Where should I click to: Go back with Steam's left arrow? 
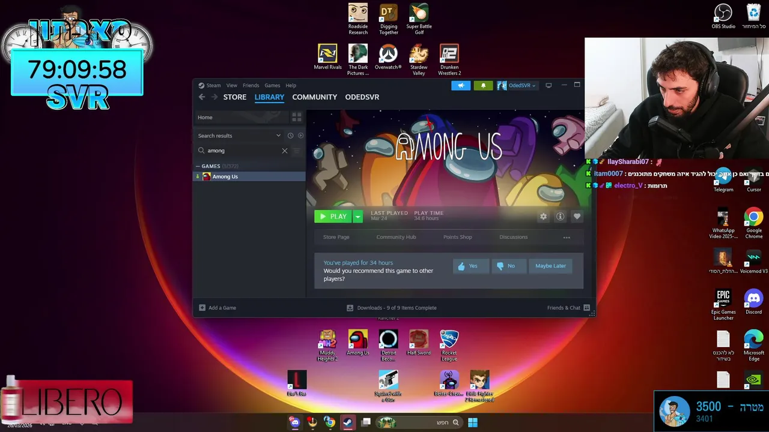click(x=202, y=97)
